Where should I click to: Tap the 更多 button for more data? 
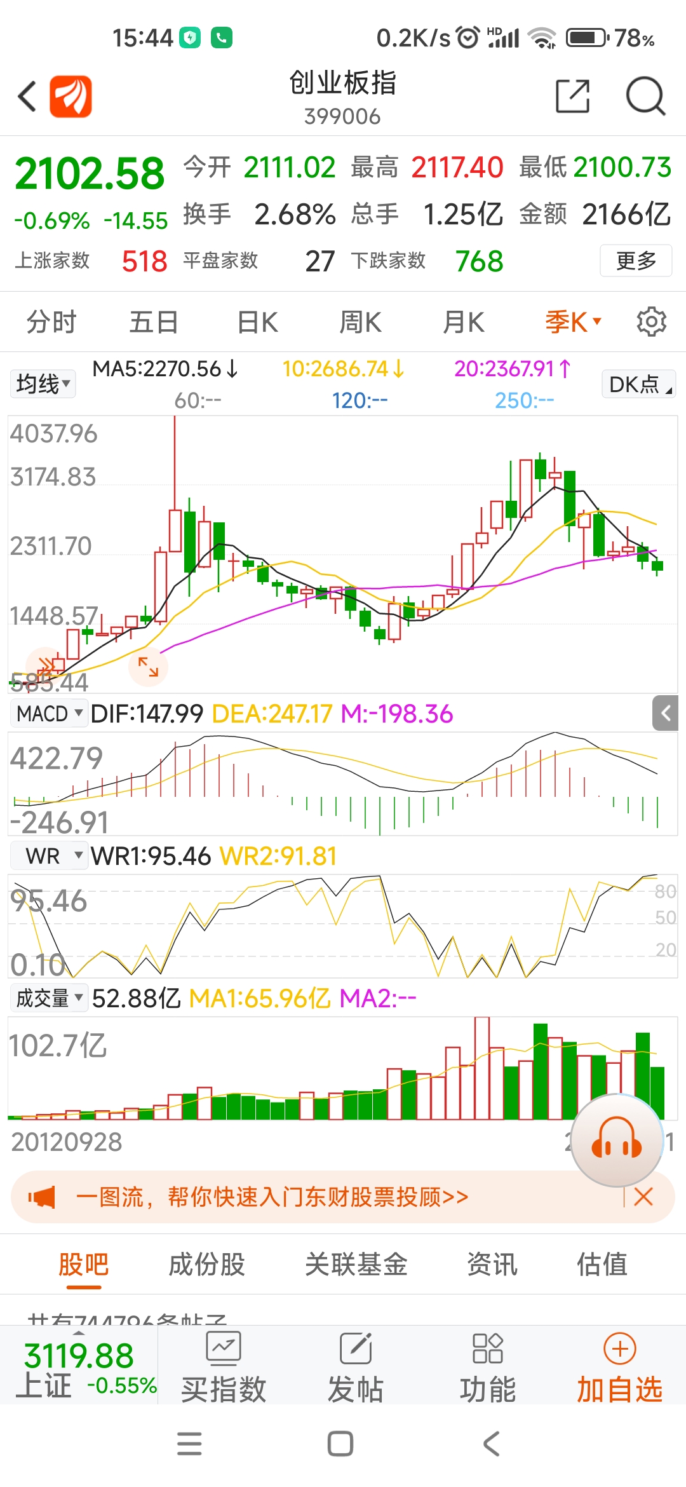coord(636,261)
